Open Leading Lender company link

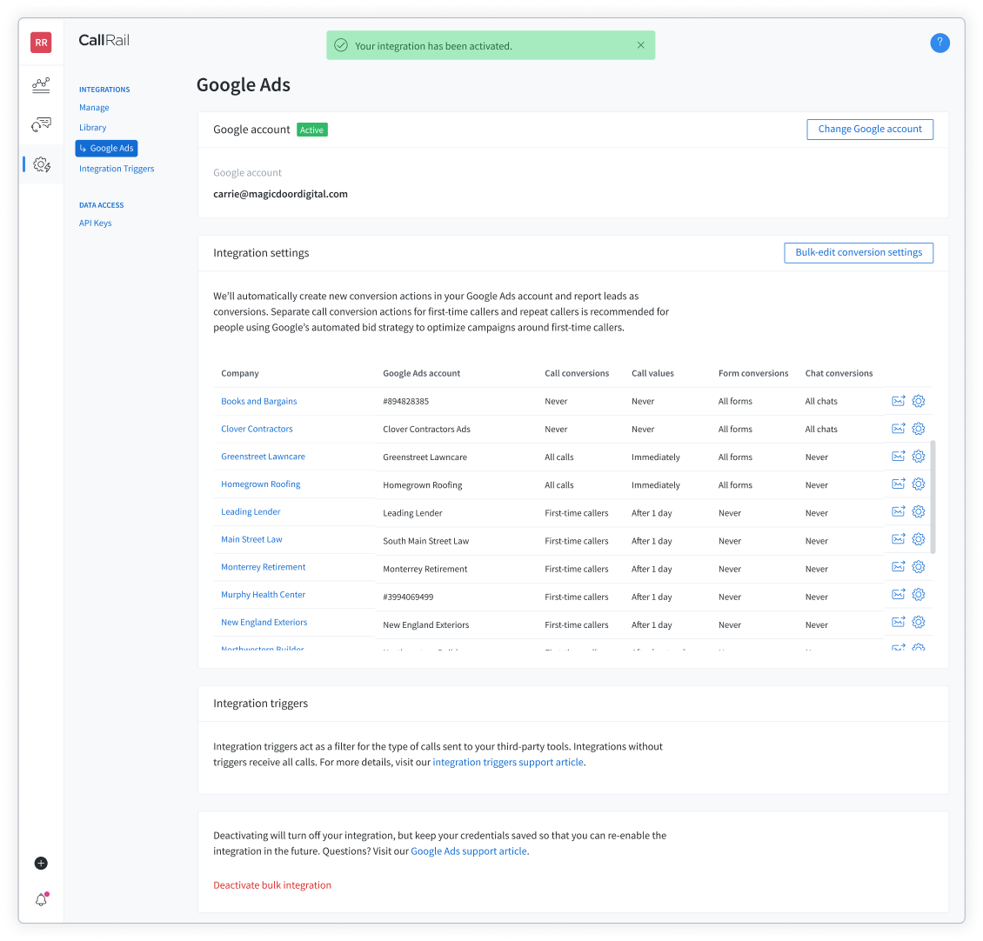pos(251,511)
